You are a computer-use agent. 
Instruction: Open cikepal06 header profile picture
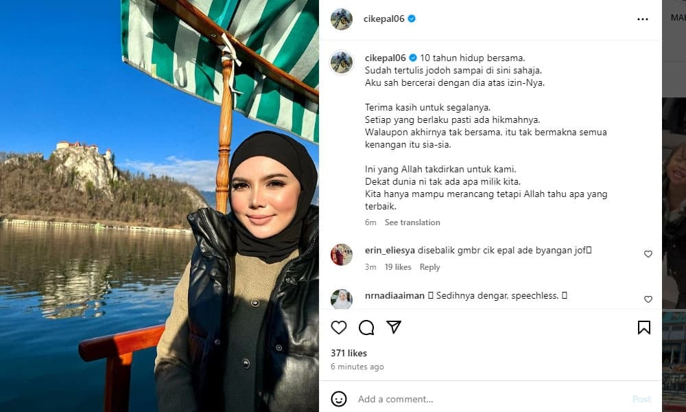(x=341, y=19)
